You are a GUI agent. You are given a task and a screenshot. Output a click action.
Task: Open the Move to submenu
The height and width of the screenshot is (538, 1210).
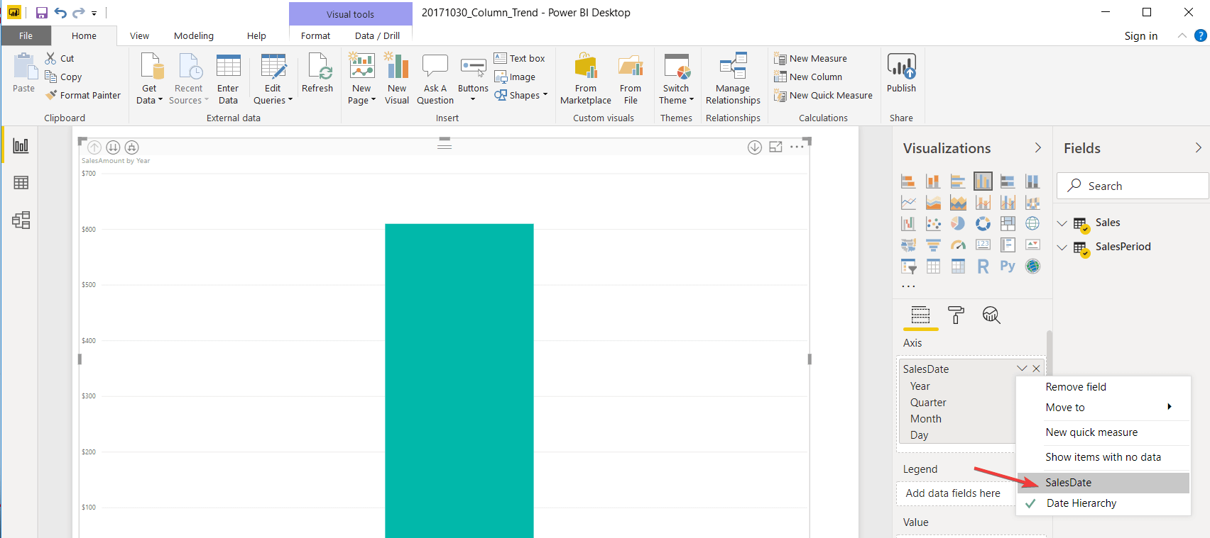pos(1103,408)
